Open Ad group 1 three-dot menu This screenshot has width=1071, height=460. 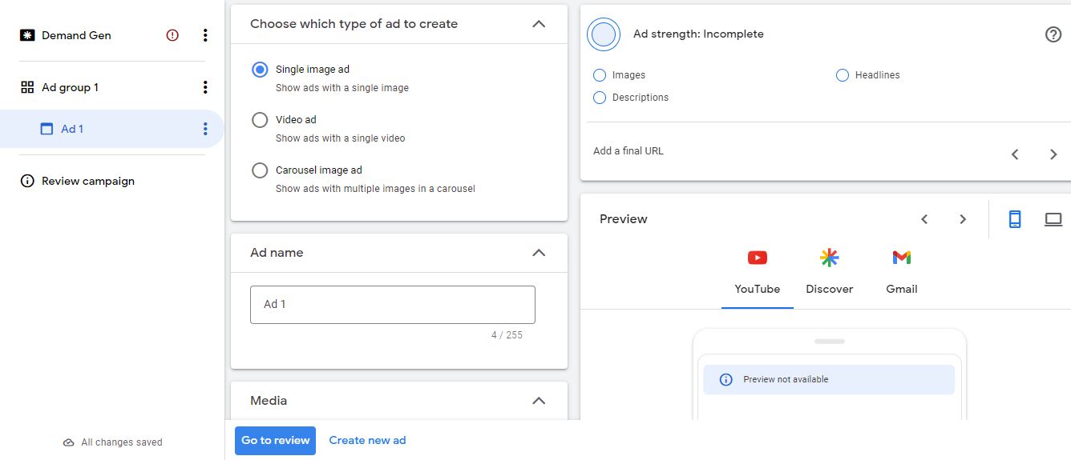click(x=205, y=87)
